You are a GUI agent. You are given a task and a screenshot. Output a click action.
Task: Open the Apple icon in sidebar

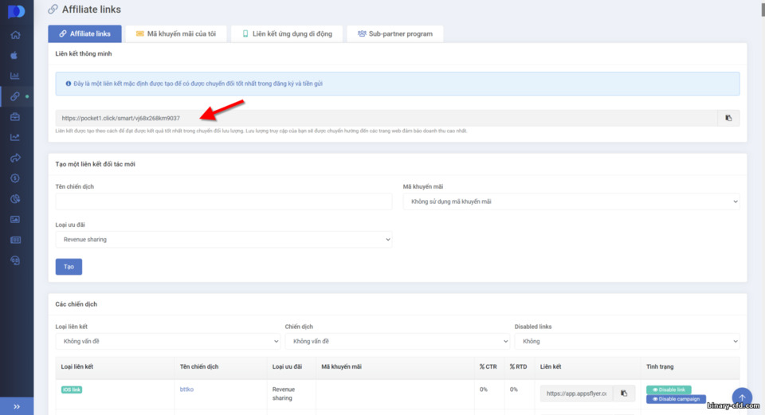14,55
